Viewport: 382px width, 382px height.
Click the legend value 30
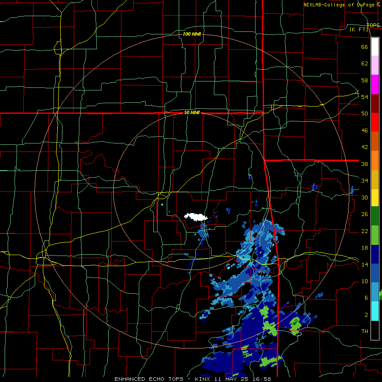(x=365, y=197)
